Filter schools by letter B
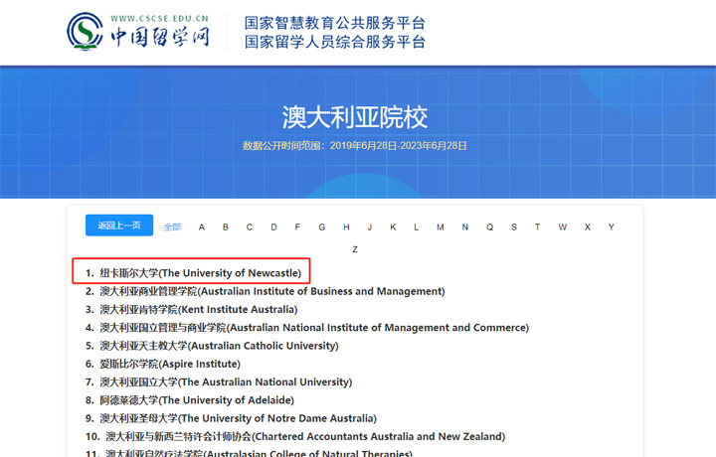 point(226,228)
